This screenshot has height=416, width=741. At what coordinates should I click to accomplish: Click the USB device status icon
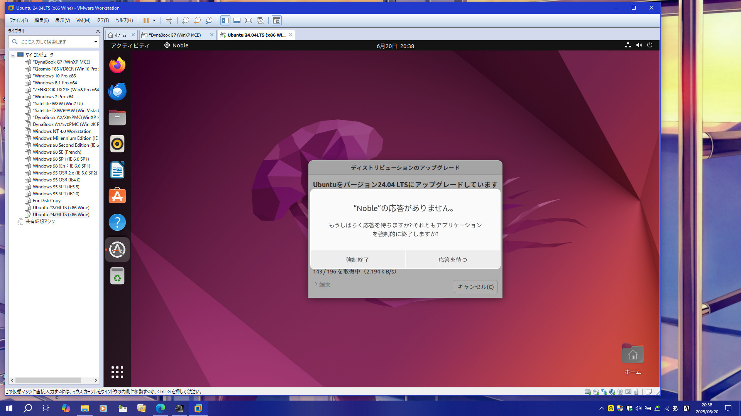pos(636,392)
